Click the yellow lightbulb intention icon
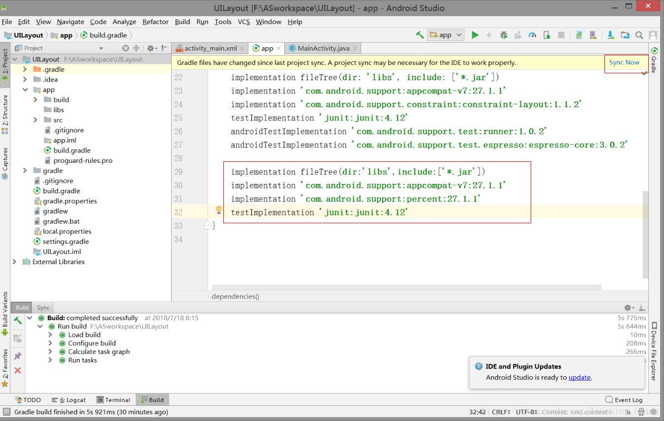Image resolution: width=664 pixels, height=421 pixels. pos(219,210)
